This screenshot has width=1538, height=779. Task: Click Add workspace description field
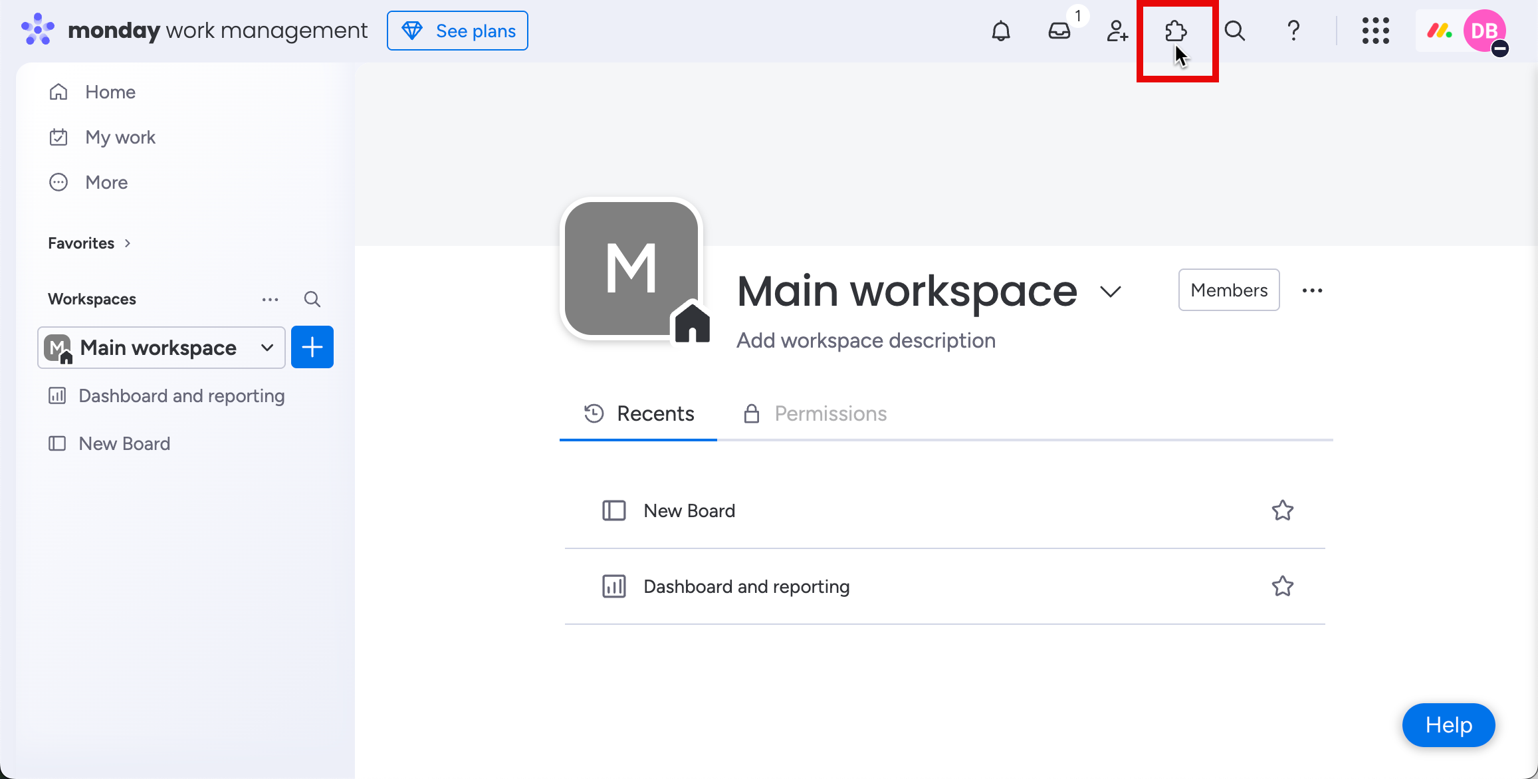tap(865, 340)
